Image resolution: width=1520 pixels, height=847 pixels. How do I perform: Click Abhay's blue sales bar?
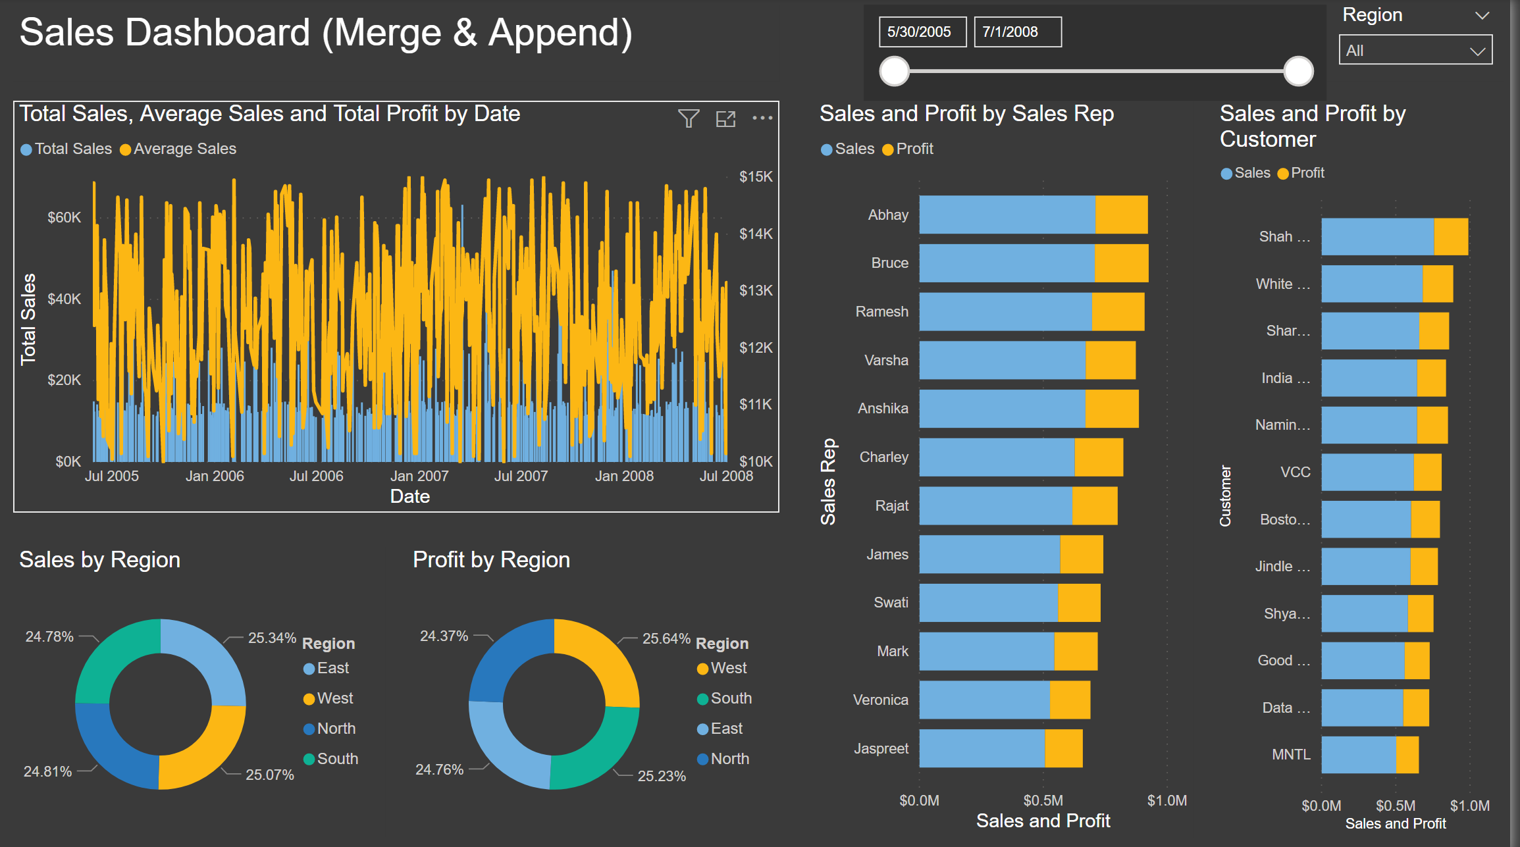pyautogui.click(x=1007, y=215)
